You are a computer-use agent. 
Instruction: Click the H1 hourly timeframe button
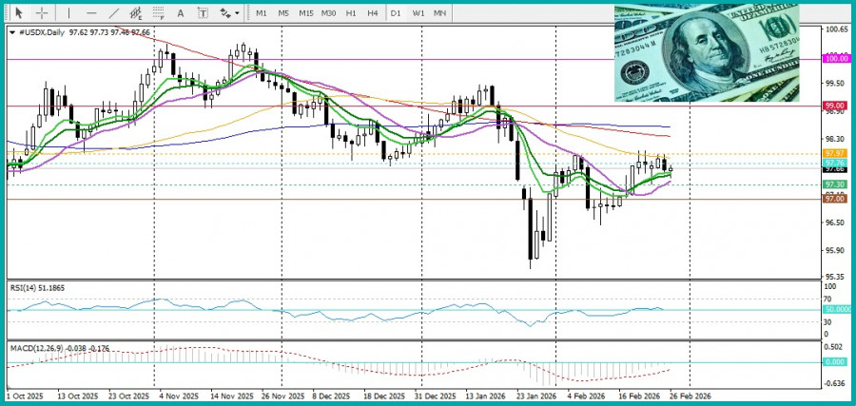(351, 13)
